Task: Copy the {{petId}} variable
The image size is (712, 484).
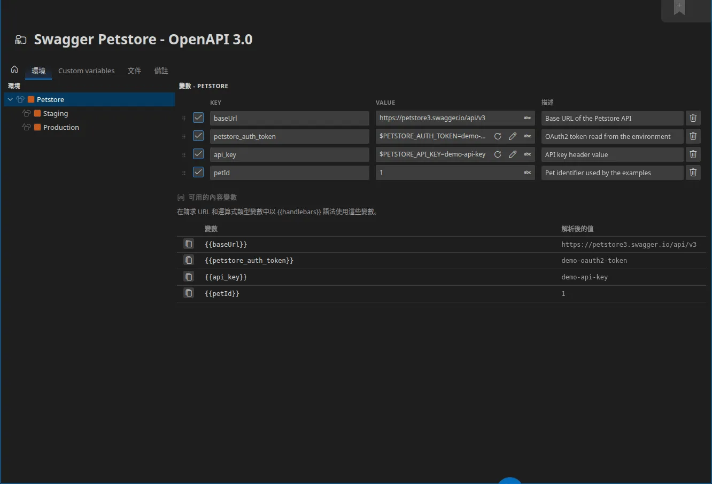Action: click(x=189, y=293)
